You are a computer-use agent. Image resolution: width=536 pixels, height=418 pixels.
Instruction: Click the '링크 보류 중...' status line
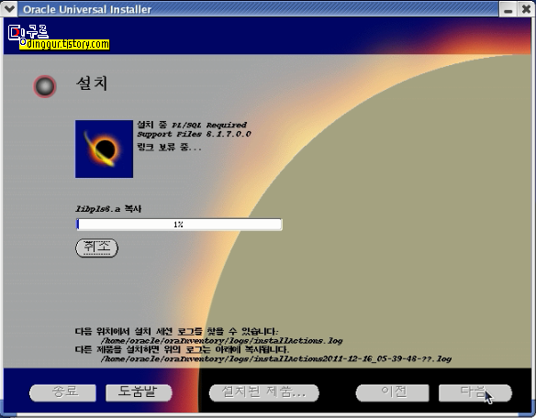169,148
